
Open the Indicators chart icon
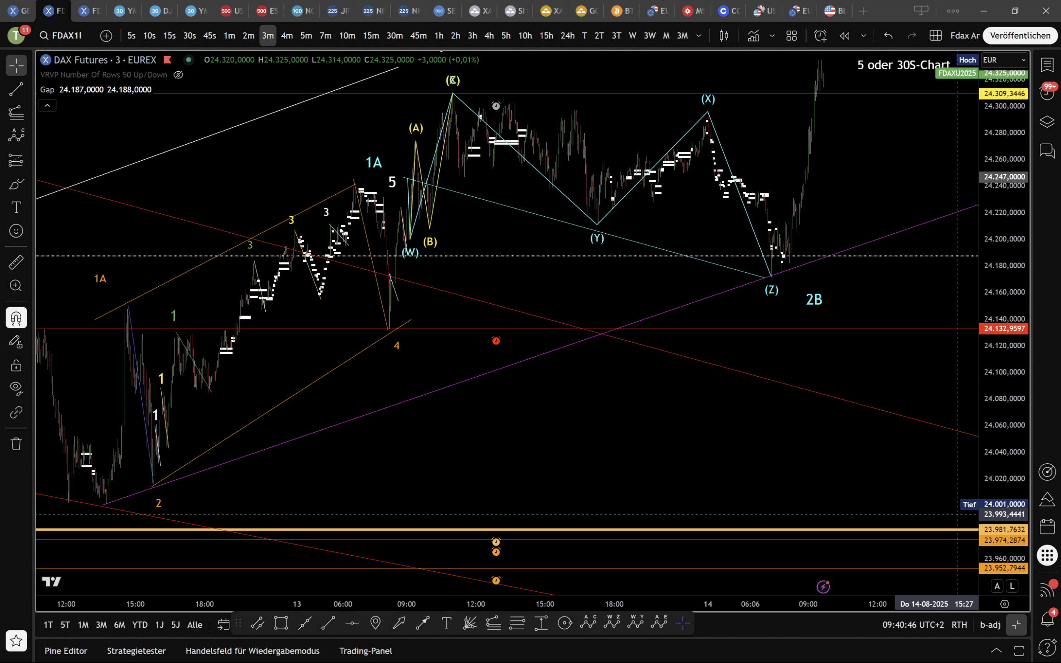coord(753,36)
